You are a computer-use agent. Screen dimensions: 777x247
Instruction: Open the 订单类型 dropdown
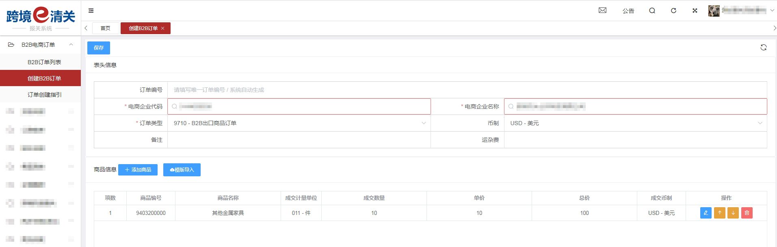[x=299, y=123]
